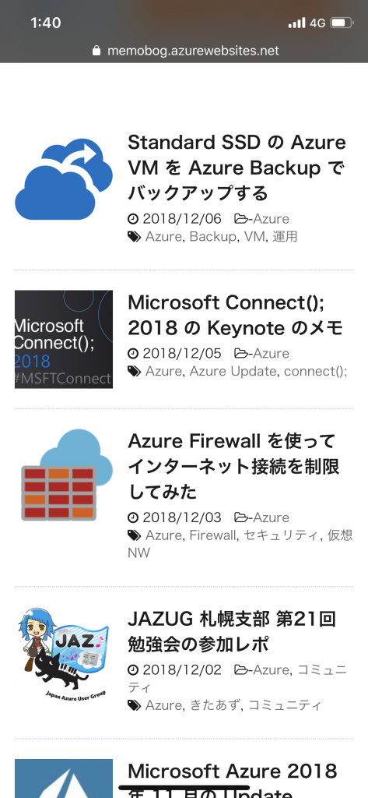The image size is (368, 798).
Task: Open the Microsoft Connect(); 2018 Keynote article
Action: click(x=236, y=315)
